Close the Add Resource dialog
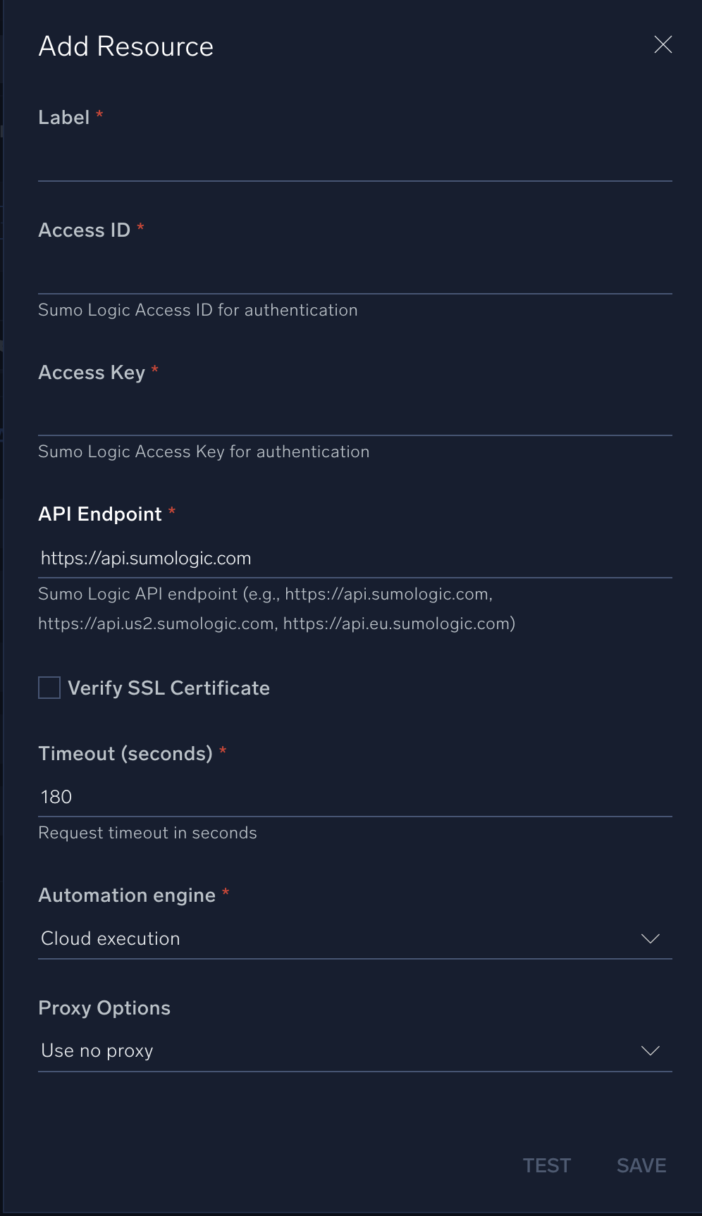 [x=663, y=45]
